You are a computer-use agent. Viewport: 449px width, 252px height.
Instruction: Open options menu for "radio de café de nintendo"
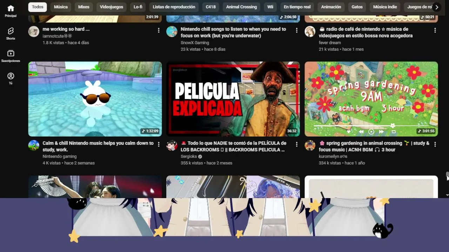click(x=435, y=30)
